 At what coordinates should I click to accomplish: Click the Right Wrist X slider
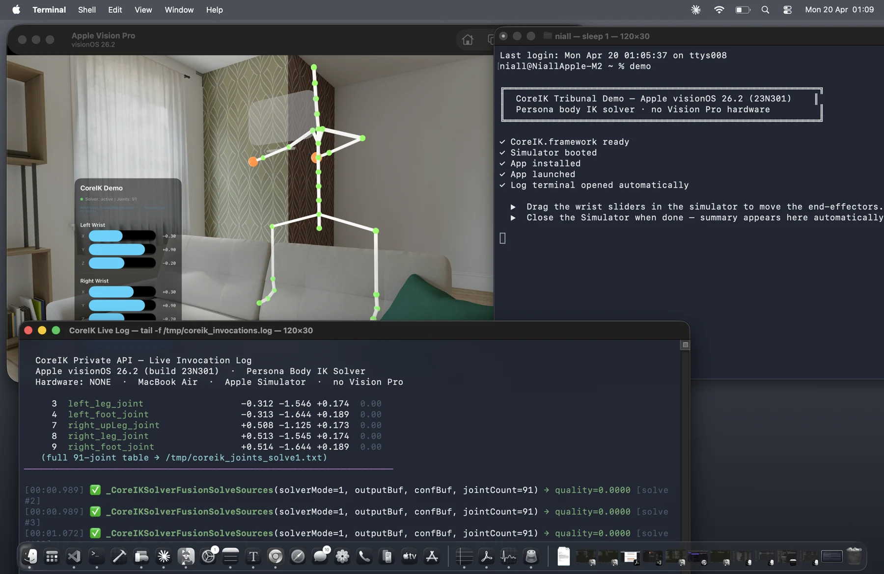coord(122,292)
